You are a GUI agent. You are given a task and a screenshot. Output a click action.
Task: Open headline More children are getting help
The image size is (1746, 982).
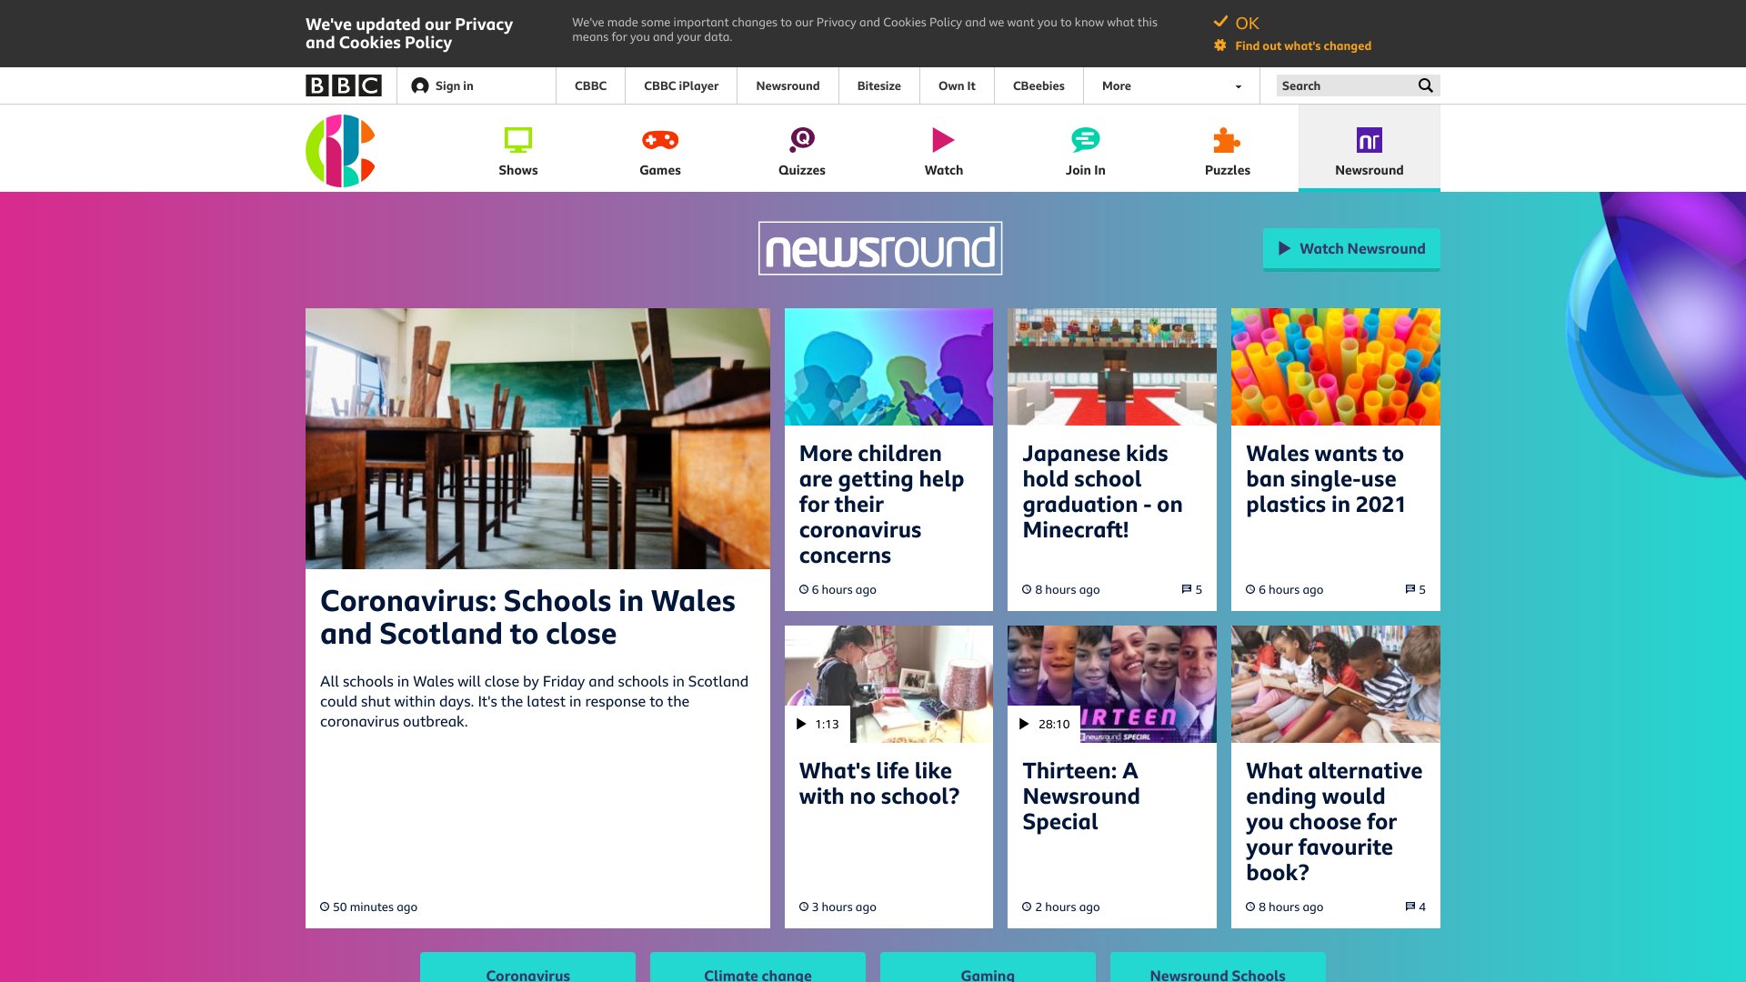881,504
